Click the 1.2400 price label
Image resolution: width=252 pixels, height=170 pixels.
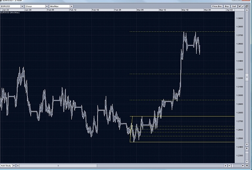(240, 147)
